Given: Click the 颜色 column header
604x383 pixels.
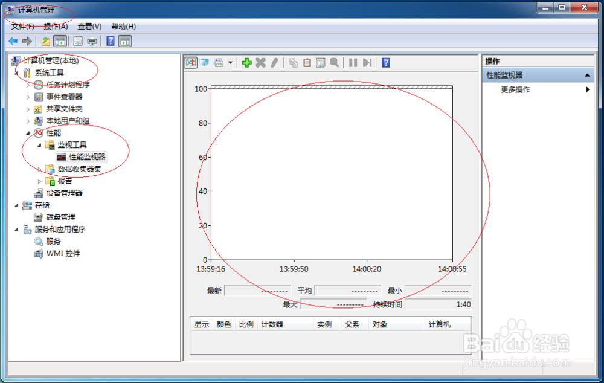Looking at the screenshot, I should click(x=223, y=324).
